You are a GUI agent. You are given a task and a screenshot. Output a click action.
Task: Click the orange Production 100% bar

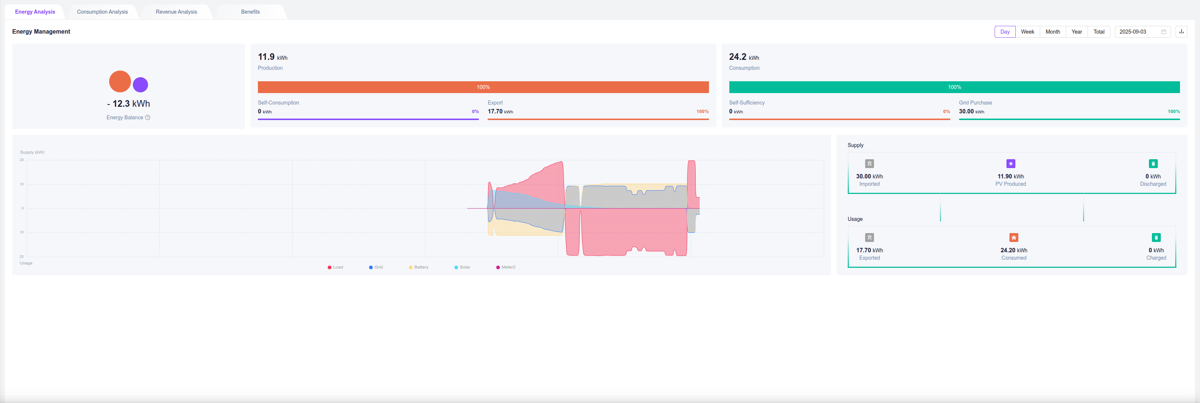[x=483, y=88]
